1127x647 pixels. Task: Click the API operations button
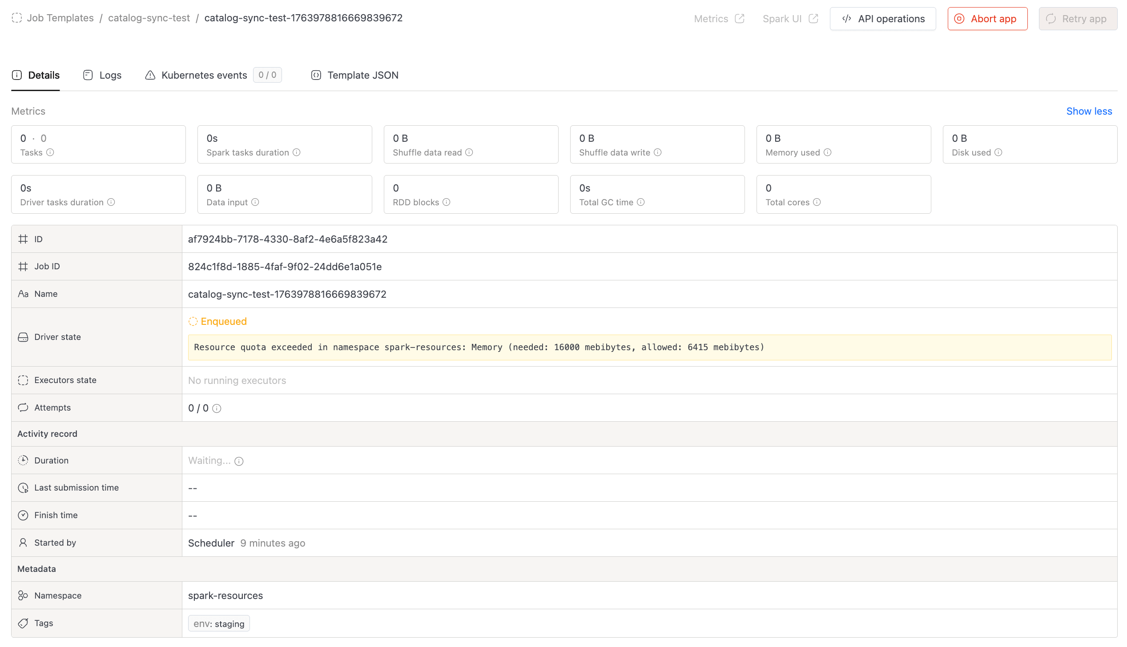point(883,19)
